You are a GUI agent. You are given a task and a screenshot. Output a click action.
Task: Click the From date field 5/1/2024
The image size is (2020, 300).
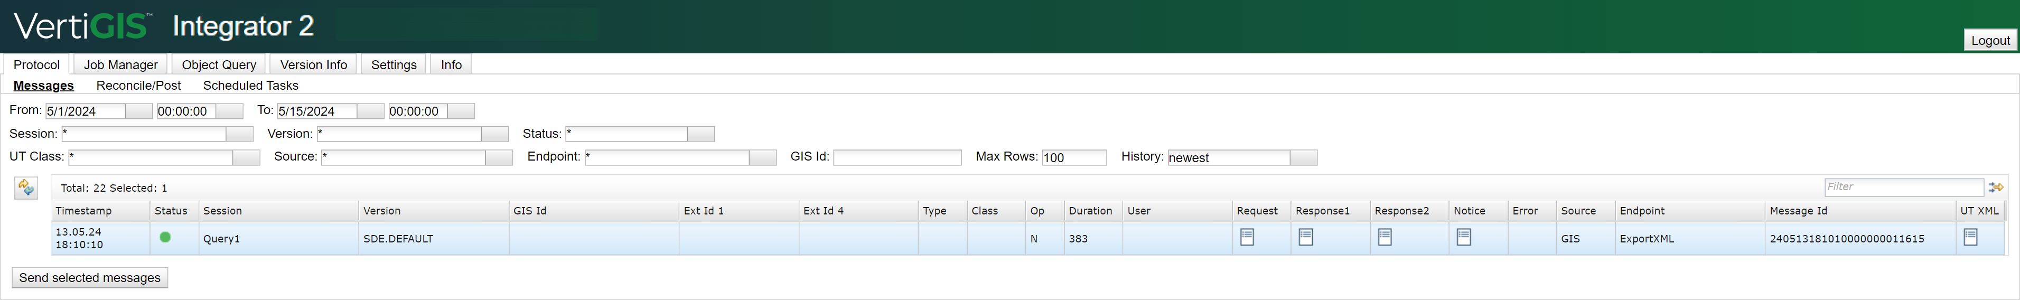[86, 111]
